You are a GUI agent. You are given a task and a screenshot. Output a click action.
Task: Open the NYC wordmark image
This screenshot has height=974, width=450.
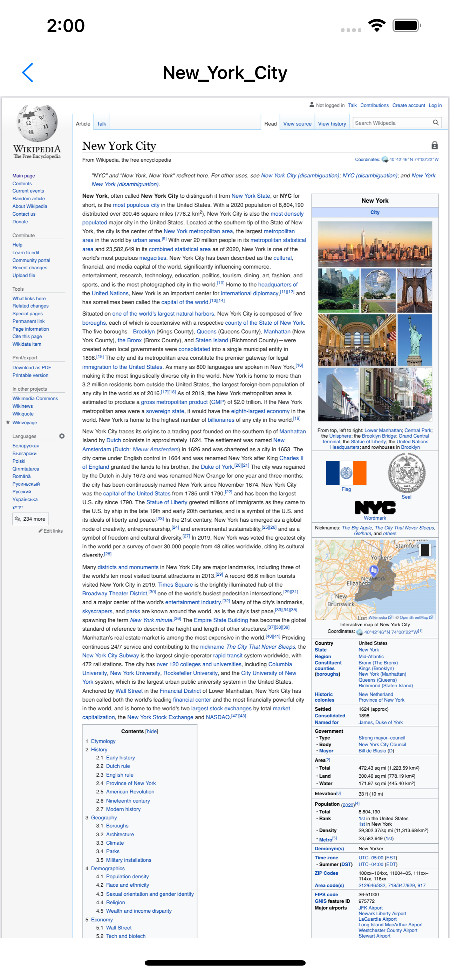click(375, 507)
